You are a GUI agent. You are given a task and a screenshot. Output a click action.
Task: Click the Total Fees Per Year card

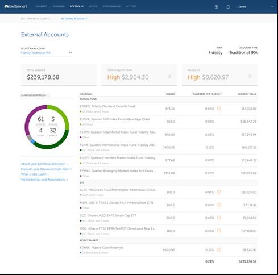139,75
